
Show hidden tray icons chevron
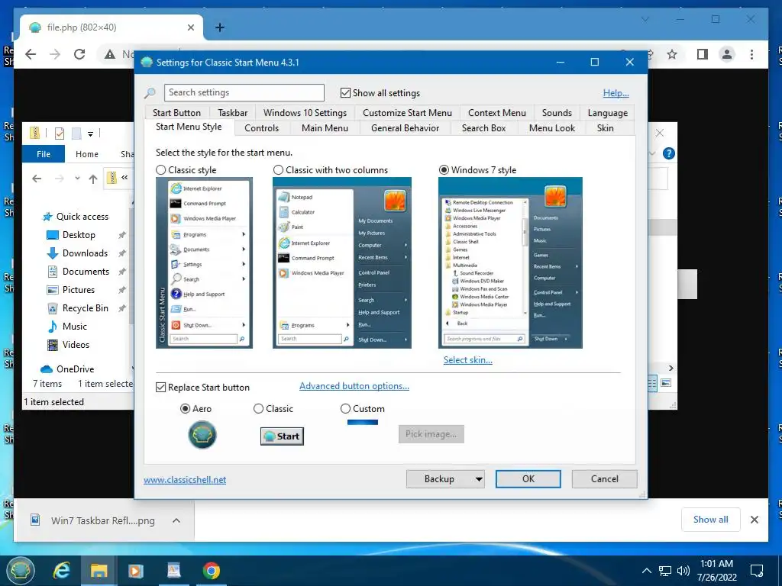tap(646, 571)
